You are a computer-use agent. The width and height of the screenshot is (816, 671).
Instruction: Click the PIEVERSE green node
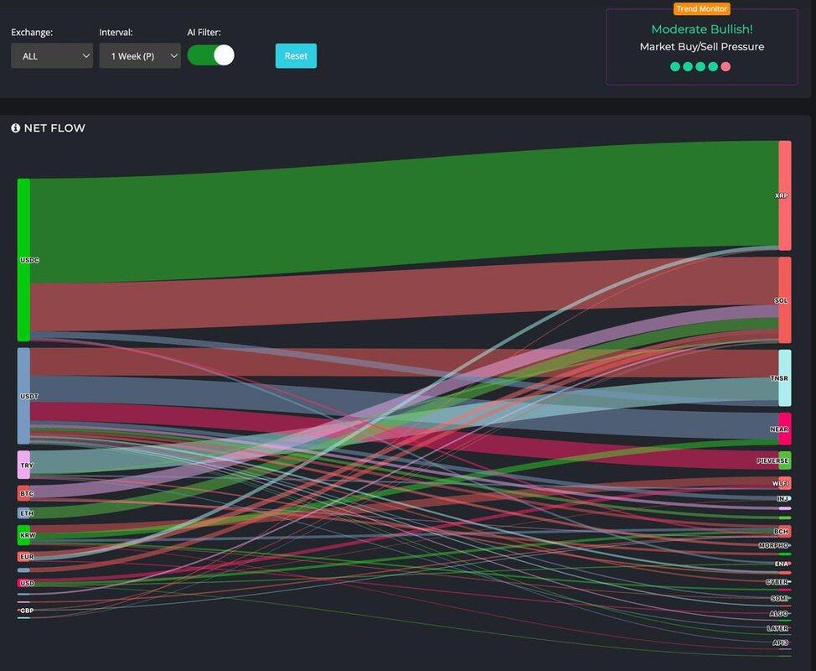point(784,460)
